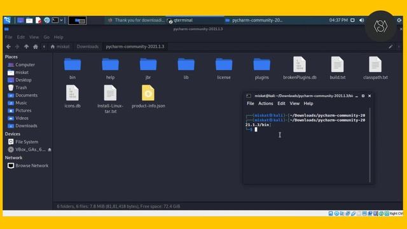The height and width of the screenshot is (229, 407).
Task: Go to the home folder toolbar icon
Action: pos(36,46)
